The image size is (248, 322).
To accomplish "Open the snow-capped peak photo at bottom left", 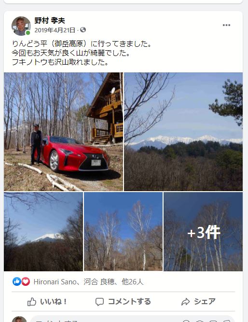I will (43, 232).
